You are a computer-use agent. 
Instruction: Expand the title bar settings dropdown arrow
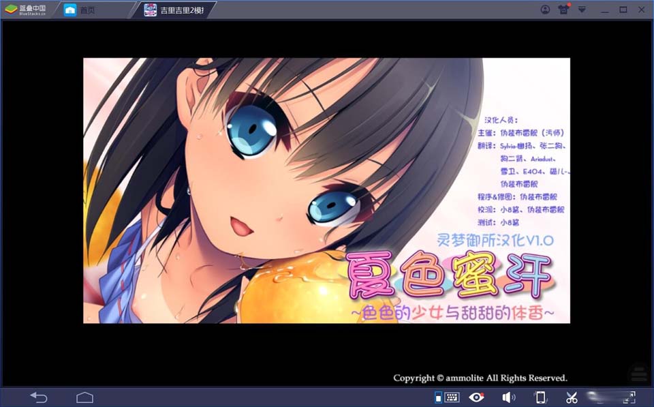[x=582, y=10]
